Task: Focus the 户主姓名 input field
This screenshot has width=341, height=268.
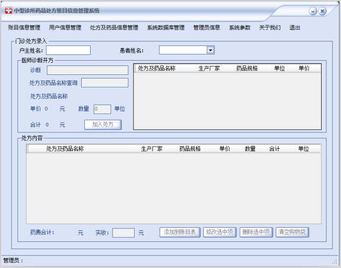Action: pyautogui.click(x=68, y=50)
